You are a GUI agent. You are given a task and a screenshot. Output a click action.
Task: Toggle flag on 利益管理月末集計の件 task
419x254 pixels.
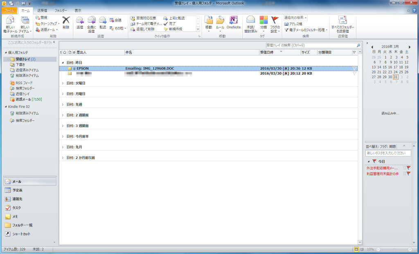408,174
